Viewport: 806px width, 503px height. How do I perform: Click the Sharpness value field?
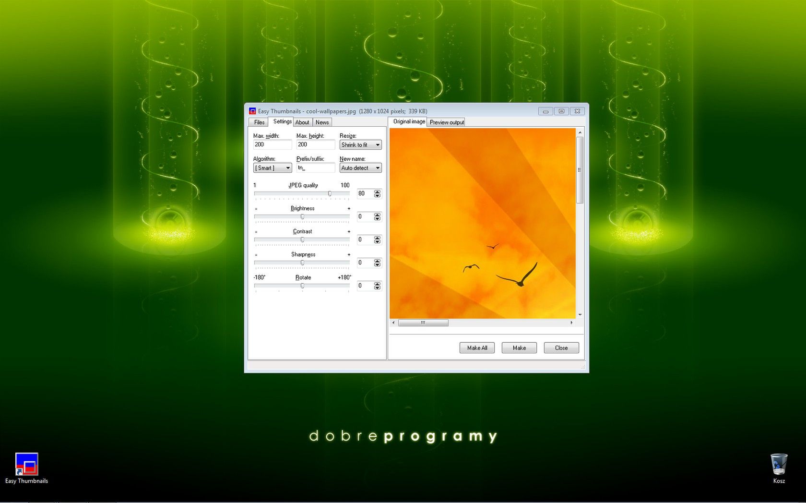tap(365, 263)
